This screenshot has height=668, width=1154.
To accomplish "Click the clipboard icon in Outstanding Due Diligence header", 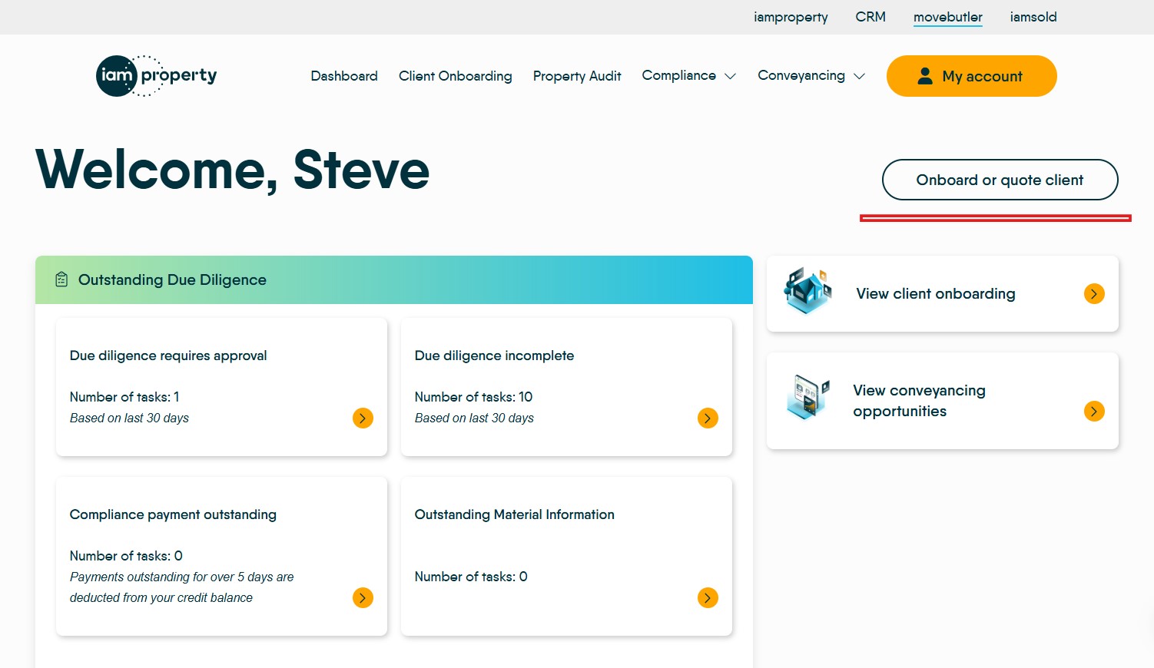I will (61, 280).
